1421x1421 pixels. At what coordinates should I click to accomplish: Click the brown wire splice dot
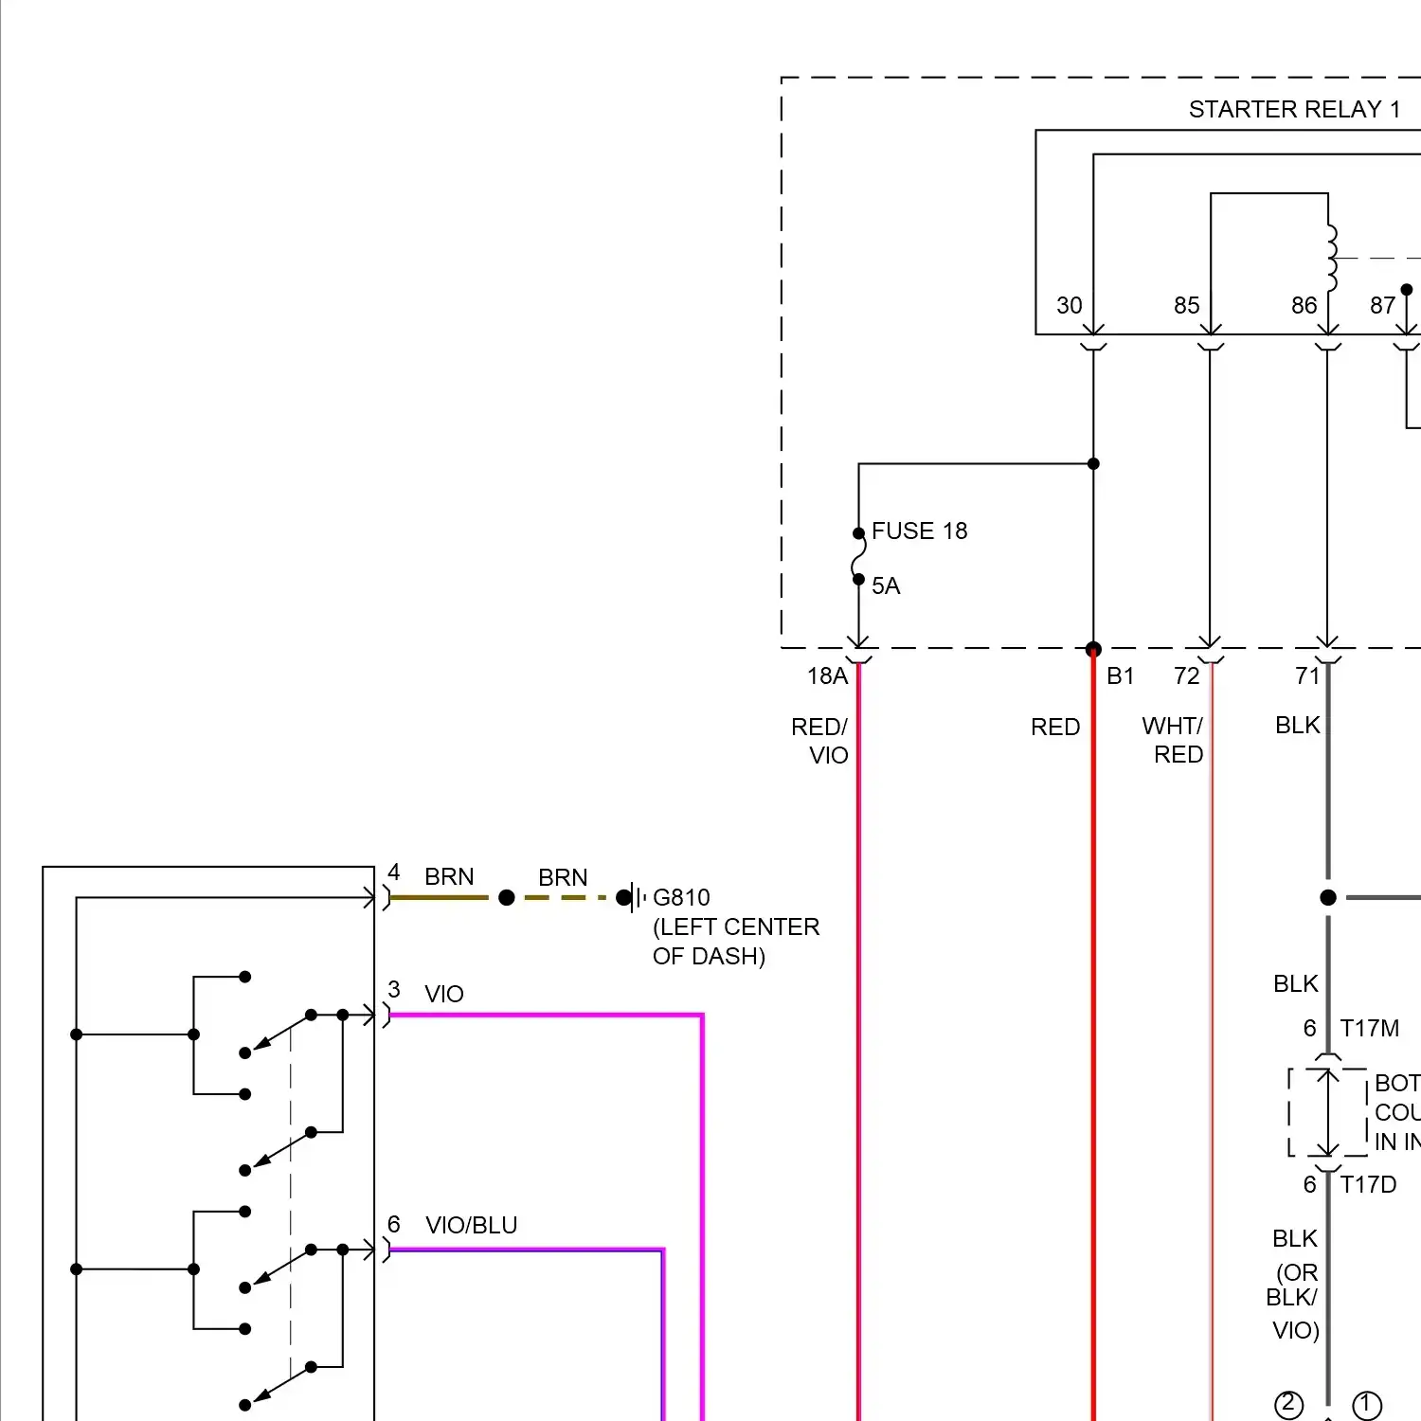pyautogui.click(x=507, y=897)
